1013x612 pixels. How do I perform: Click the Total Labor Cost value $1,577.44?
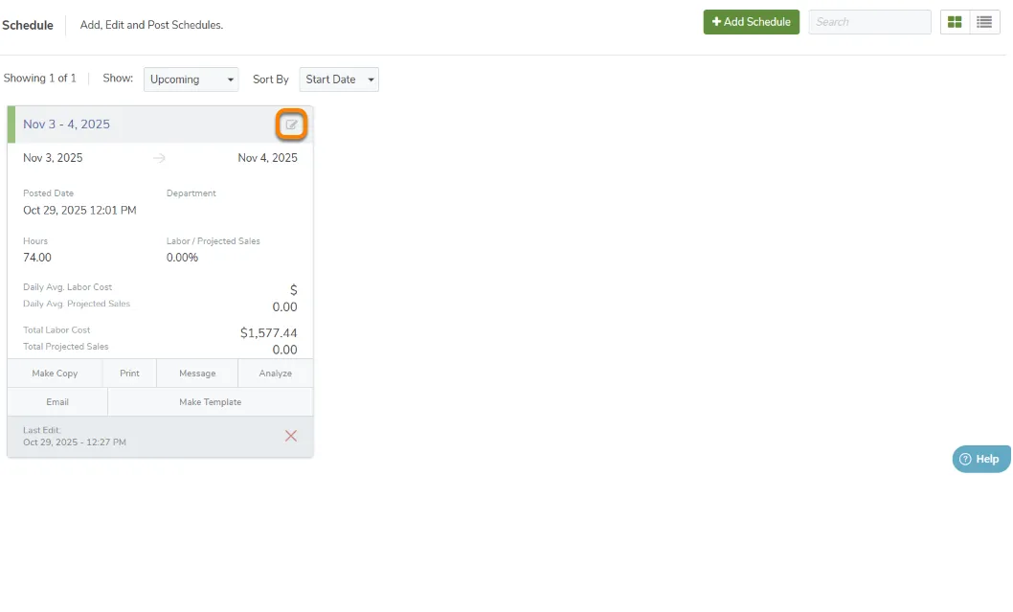269,333
